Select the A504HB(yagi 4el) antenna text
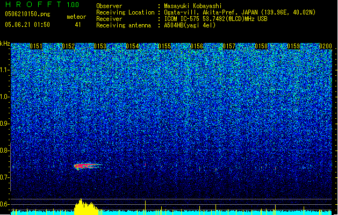The height and width of the screenshot is (215, 338). pos(190,25)
